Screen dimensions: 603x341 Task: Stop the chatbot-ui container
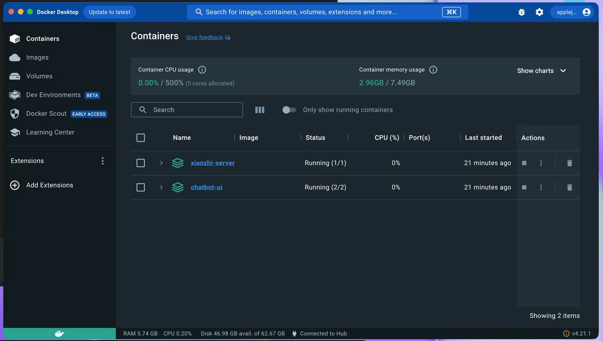tap(524, 187)
